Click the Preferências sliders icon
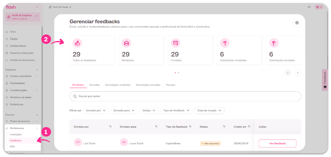331x157 pixels. (x=7, y=104)
